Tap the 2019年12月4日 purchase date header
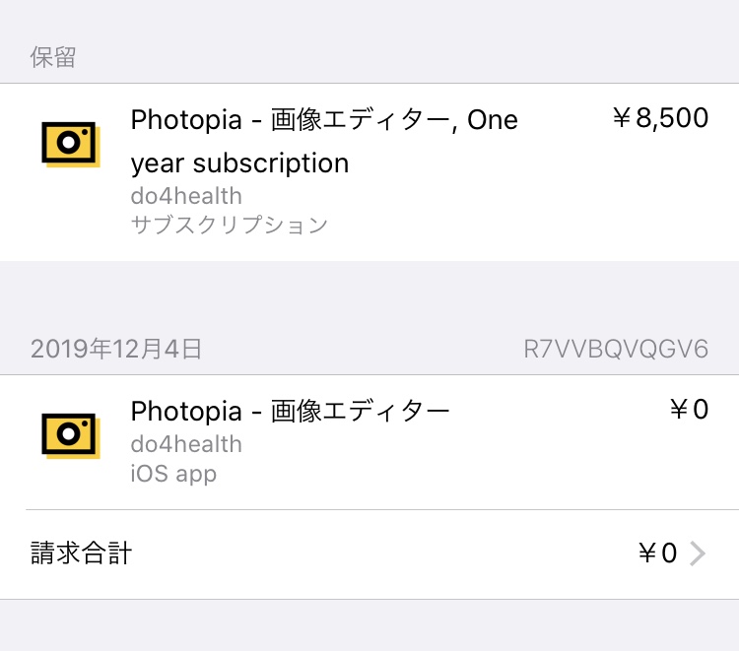Viewport: 739px width, 651px height. coord(116,349)
